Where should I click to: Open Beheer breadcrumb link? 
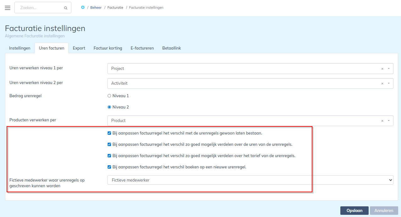[x=96, y=8]
